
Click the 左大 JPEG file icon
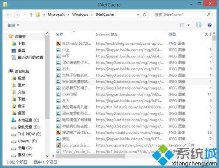(x=58, y=101)
